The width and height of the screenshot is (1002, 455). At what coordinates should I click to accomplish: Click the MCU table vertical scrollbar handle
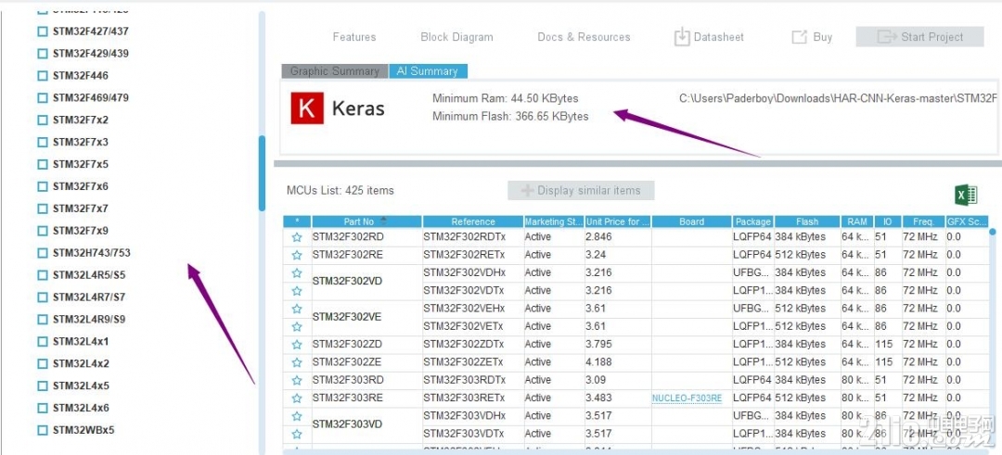pos(993,232)
